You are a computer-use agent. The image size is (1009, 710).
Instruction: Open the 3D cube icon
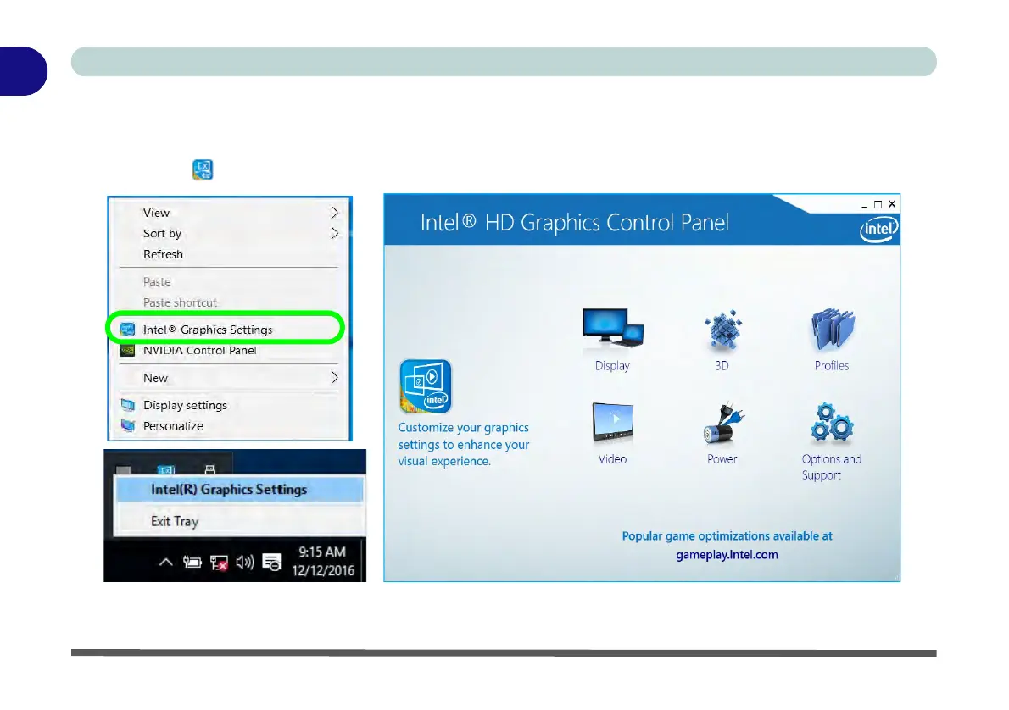[x=722, y=330]
